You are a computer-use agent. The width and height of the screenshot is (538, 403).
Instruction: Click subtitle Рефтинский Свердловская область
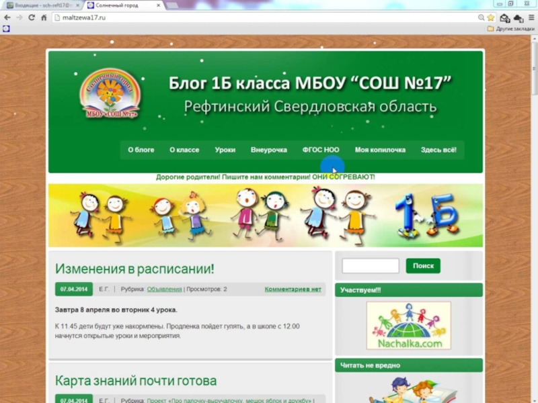tap(310, 107)
